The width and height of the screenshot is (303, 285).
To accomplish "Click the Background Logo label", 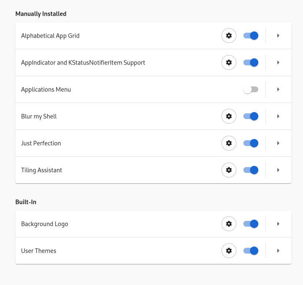I will coord(45,224).
